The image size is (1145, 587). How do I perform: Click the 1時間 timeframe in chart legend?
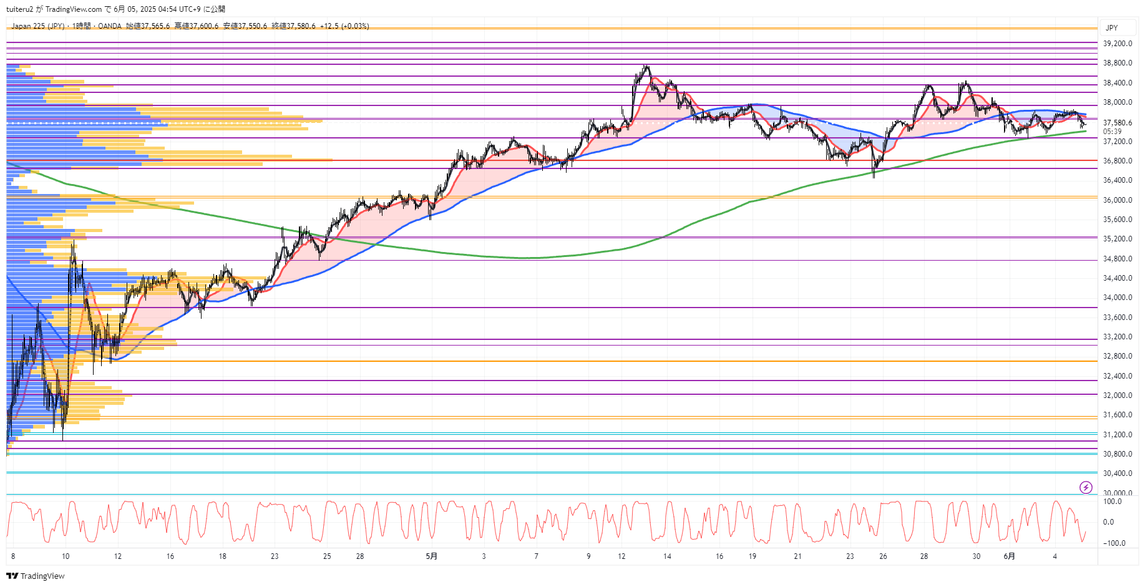[80, 26]
